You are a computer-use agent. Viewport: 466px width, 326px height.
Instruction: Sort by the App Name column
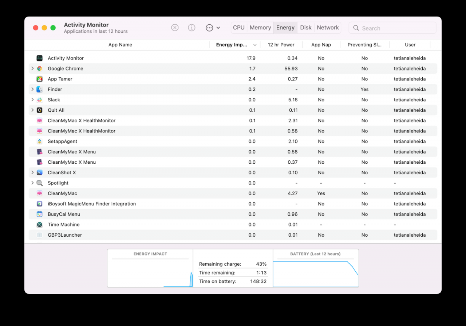click(x=120, y=45)
